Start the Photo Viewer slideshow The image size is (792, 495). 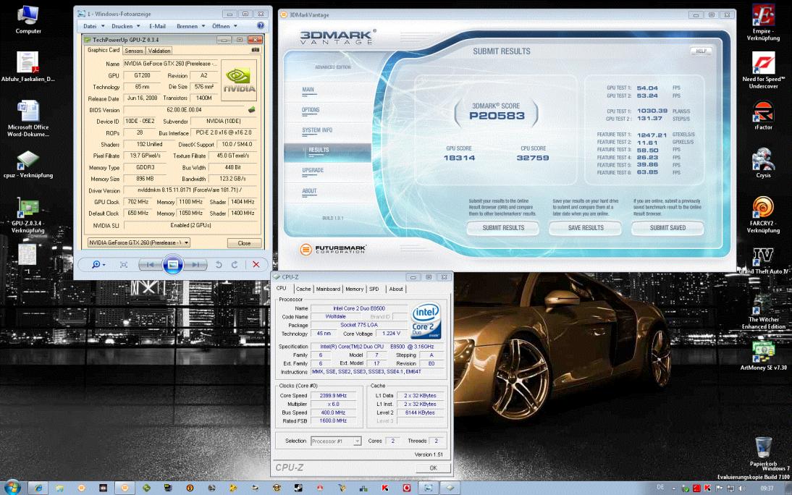(x=172, y=265)
